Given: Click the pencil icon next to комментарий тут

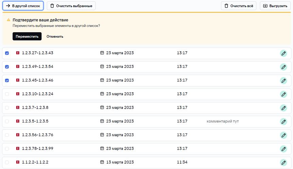Looking at the screenshot, I should point(283,121).
